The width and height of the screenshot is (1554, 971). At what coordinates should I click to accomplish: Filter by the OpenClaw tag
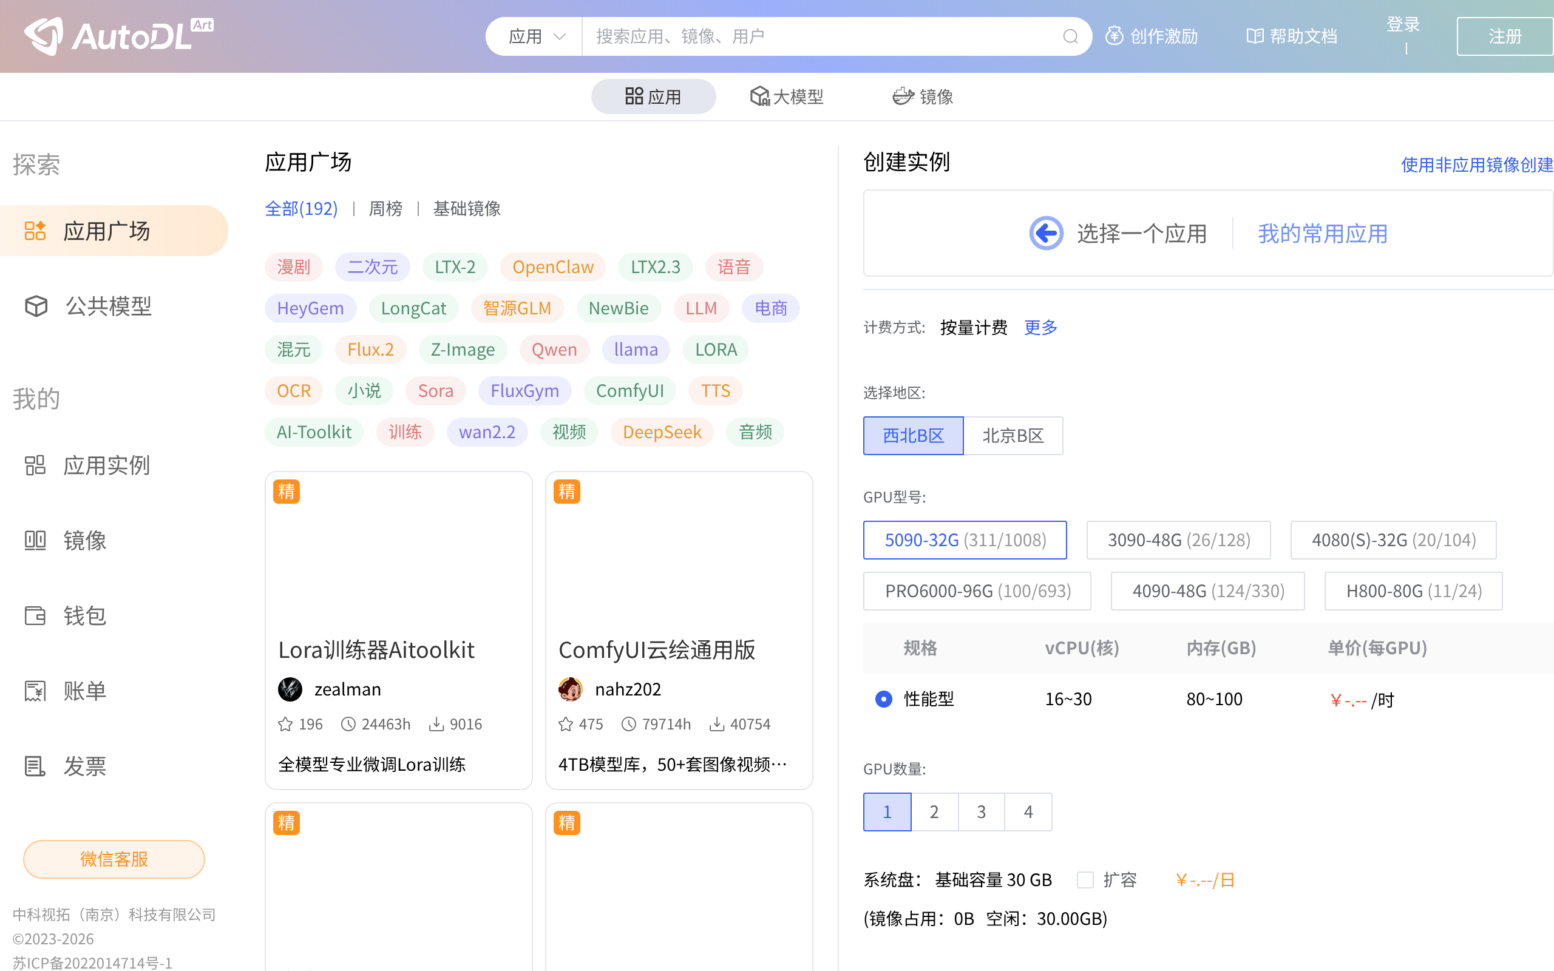(x=553, y=266)
